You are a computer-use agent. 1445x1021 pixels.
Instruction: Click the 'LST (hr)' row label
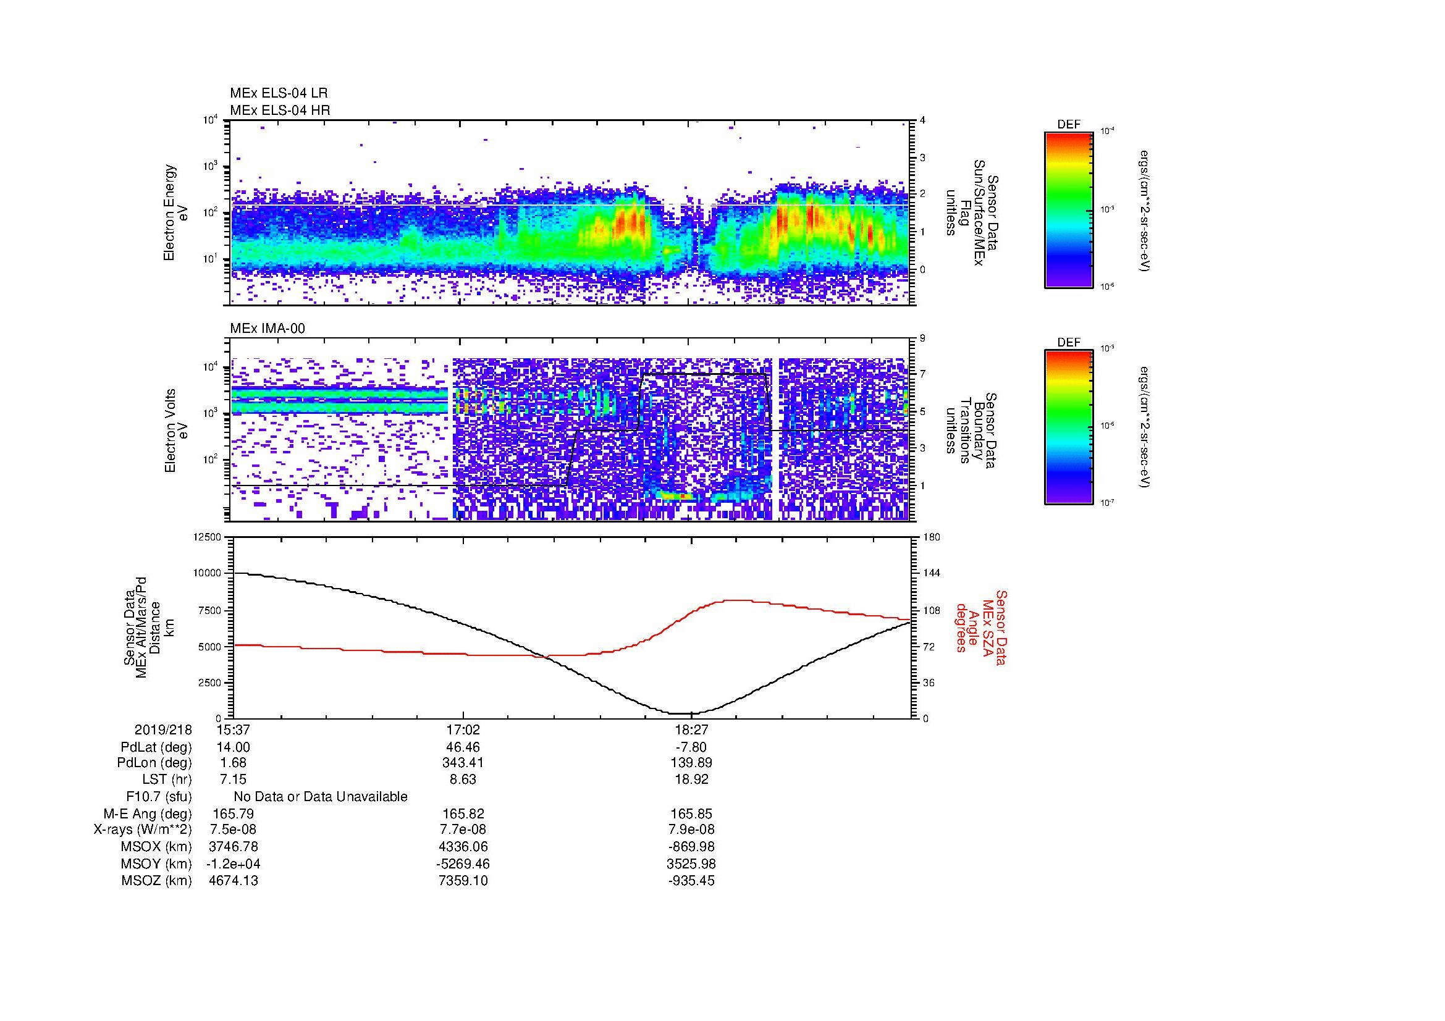(167, 779)
